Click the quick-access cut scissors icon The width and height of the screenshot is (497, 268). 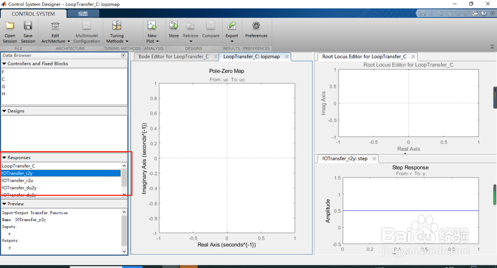[431, 13]
